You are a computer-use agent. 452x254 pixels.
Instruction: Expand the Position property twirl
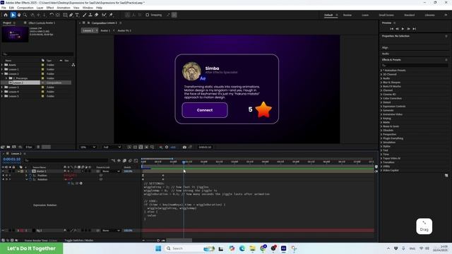(26, 176)
